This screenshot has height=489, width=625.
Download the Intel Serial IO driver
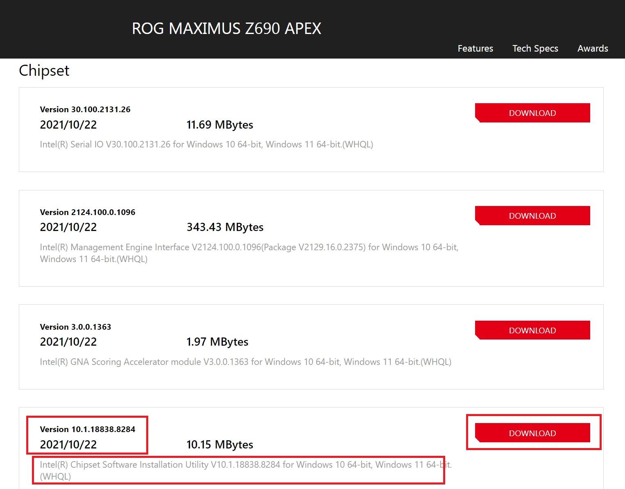pos(532,113)
